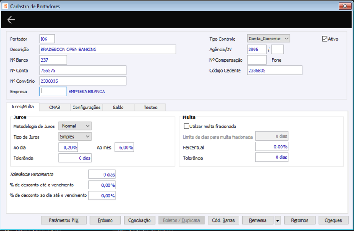Open the Tipo Controle dropdown
The image size is (354, 231).
click(x=269, y=38)
